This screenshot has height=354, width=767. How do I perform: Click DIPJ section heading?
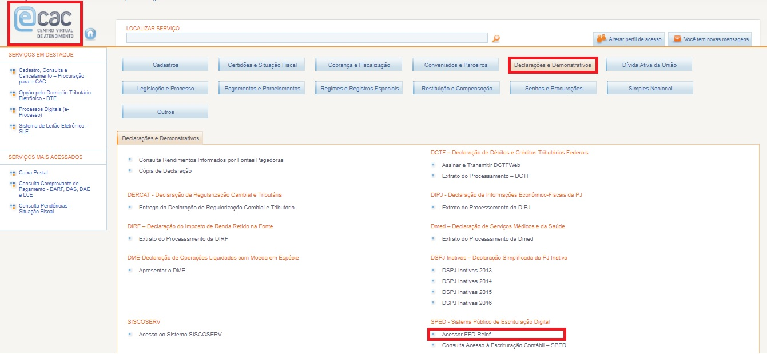click(x=506, y=195)
